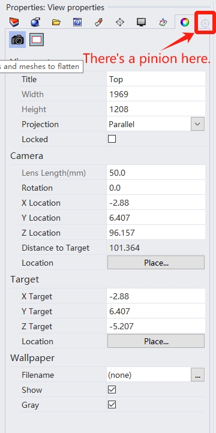
Task: Click the Title field containing Top
Action: coord(156,79)
